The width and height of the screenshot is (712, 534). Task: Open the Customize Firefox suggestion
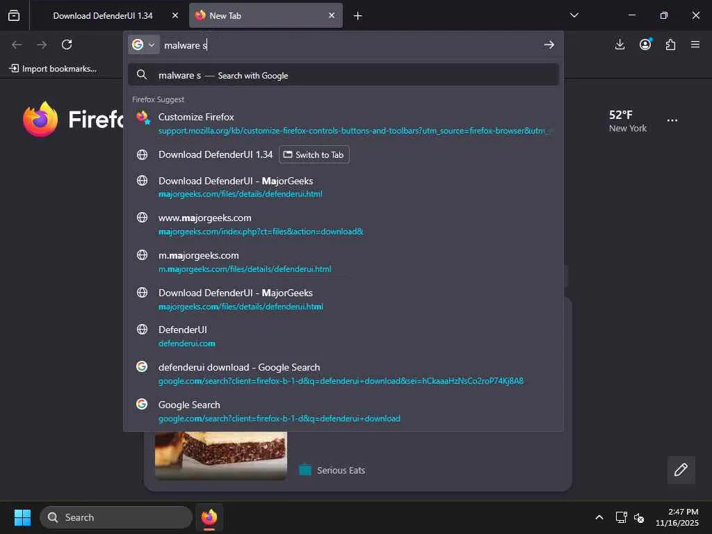tap(343, 124)
